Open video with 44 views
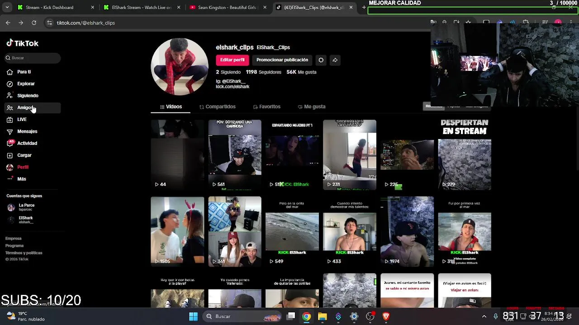 [x=177, y=155]
